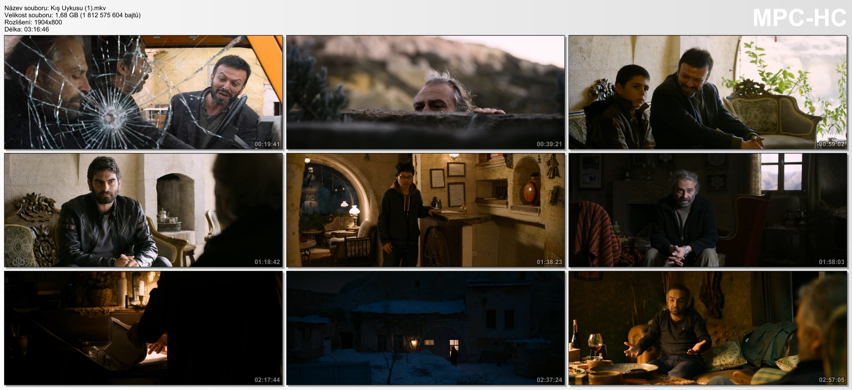This screenshot has width=852, height=390.
Task: Select thumbnail of man in leather jacket
Action: [x=143, y=210]
